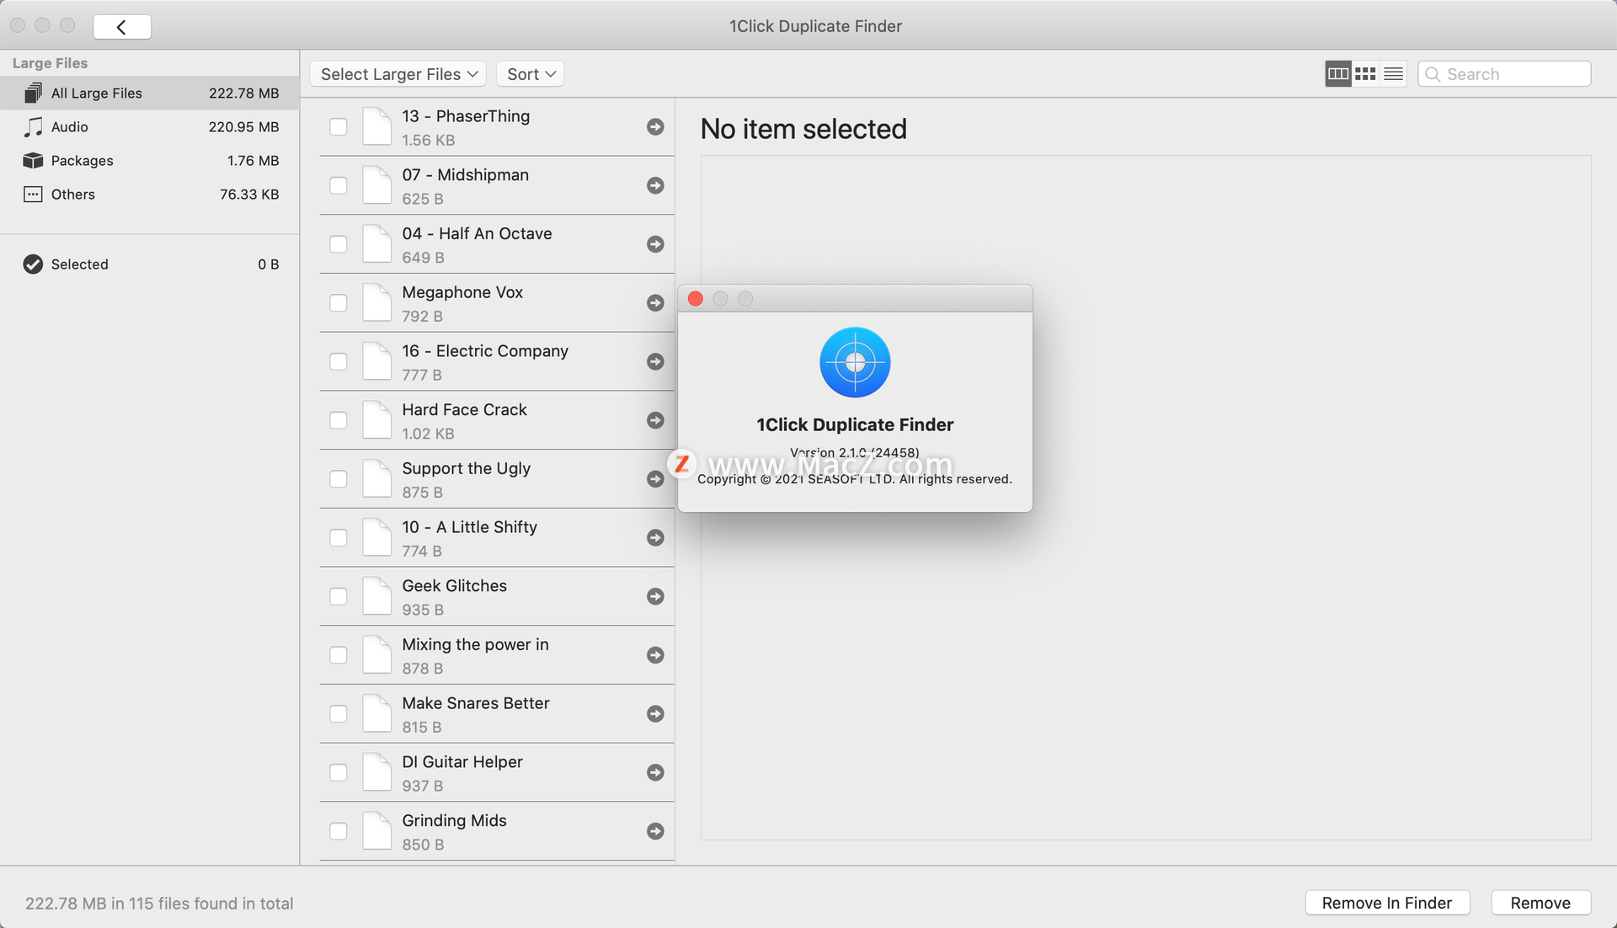This screenshot has width=1617, height=928.
Task: Reveal 04 - Half An Octave arrow icon
Action: click(655, 244)
